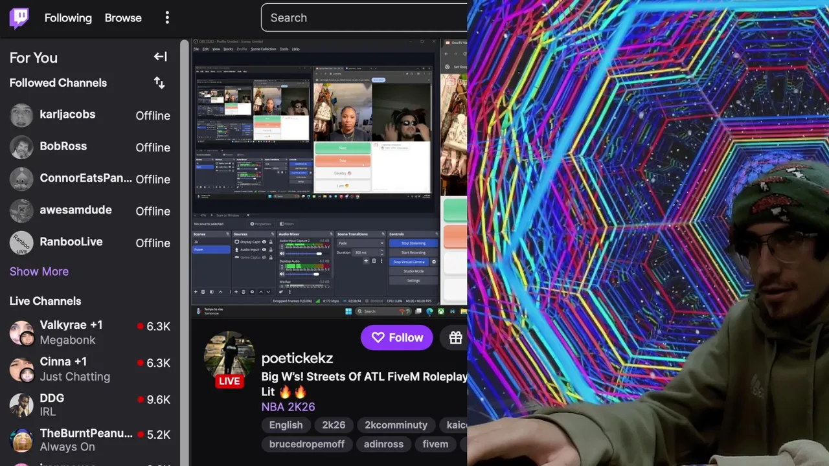Click the poetickekz LIVE avatar

point(229,359)
